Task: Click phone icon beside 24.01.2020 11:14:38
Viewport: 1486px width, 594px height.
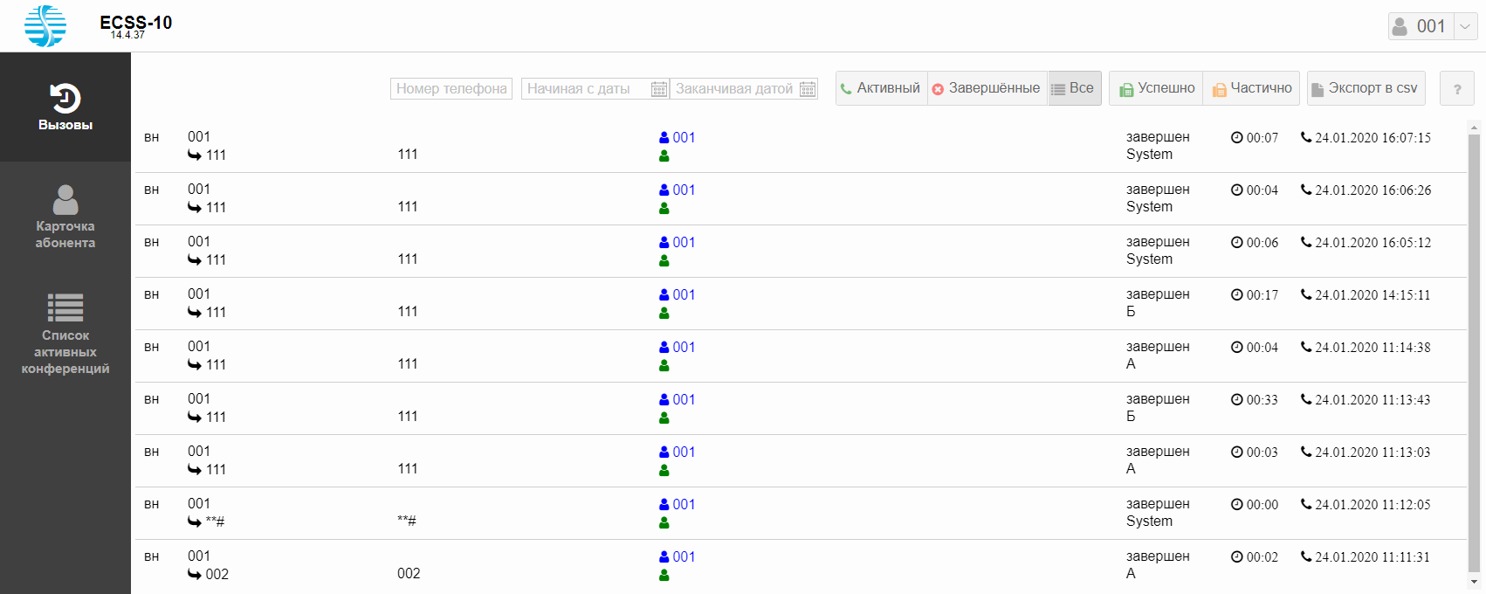Action: [x=1306, y=347]
